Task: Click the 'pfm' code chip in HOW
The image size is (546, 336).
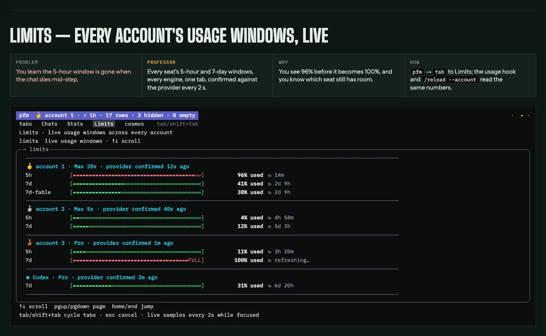Action: [x=417, y=72]
